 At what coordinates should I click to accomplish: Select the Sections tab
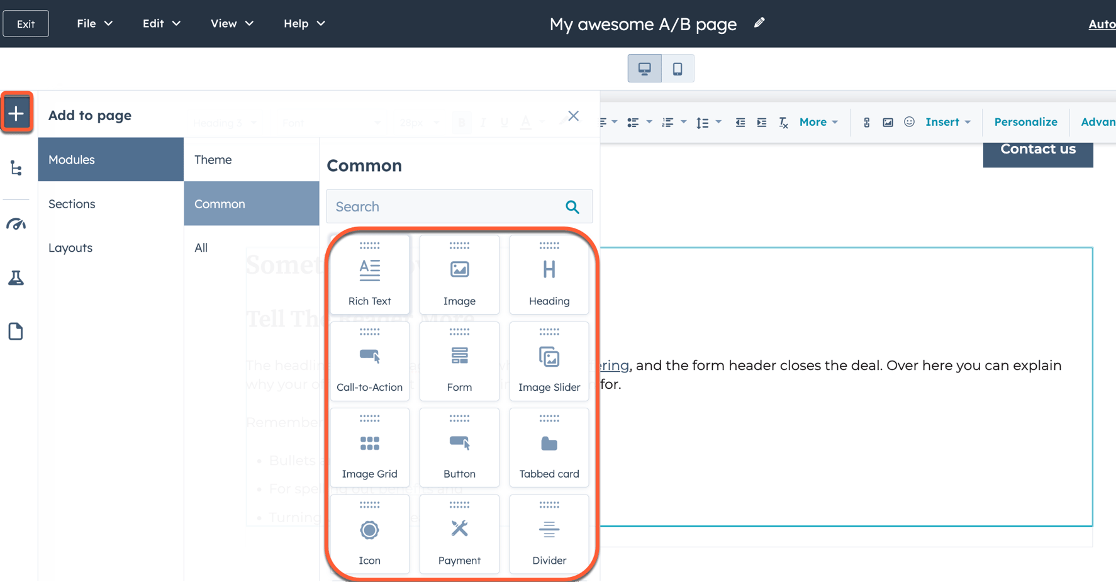[72, 204]
